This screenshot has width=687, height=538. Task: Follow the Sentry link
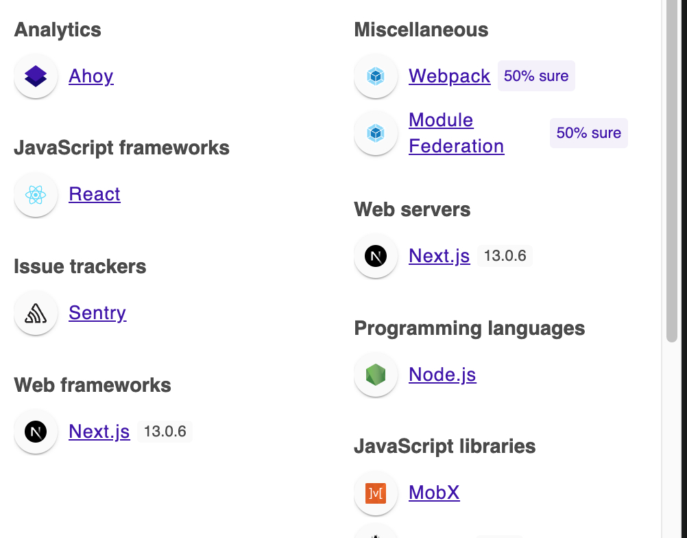(x=98, y=313)
